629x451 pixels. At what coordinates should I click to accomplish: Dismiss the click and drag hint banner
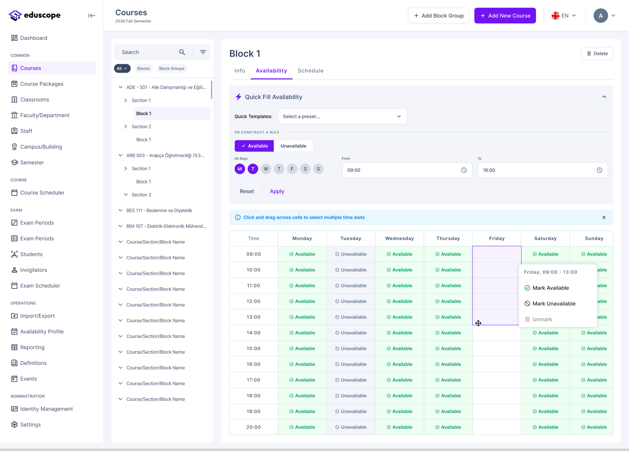coord(604,217)
